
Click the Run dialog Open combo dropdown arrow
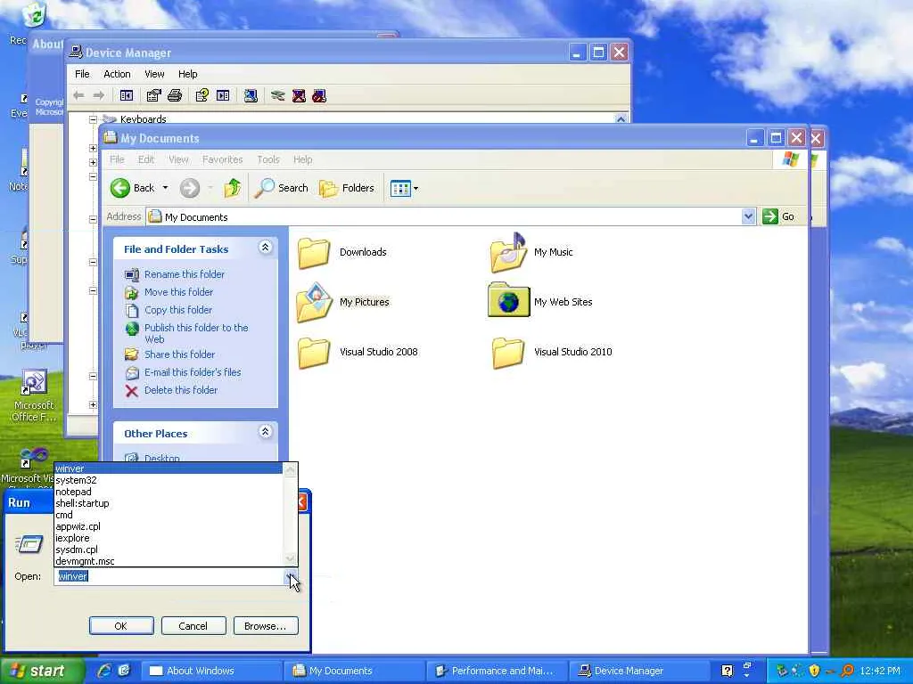[x=292, y=576]
